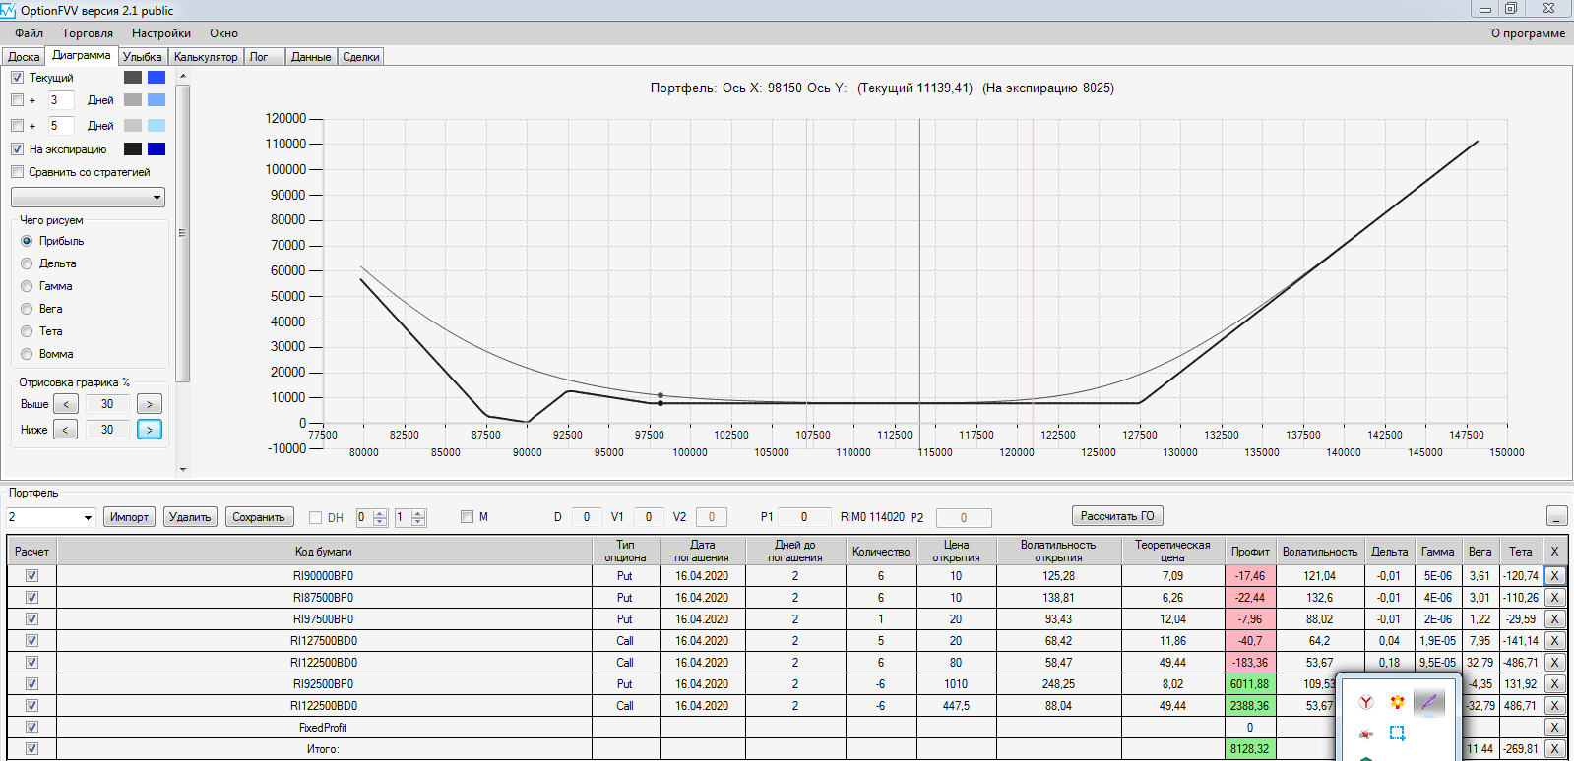Click the small red gadget tray icon
The height and width of the screenshot is (761, 1574).
(1366, 733)
